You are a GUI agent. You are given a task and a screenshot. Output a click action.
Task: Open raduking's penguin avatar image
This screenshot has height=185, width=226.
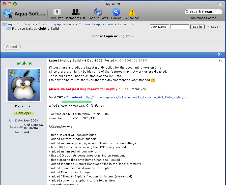24,85
